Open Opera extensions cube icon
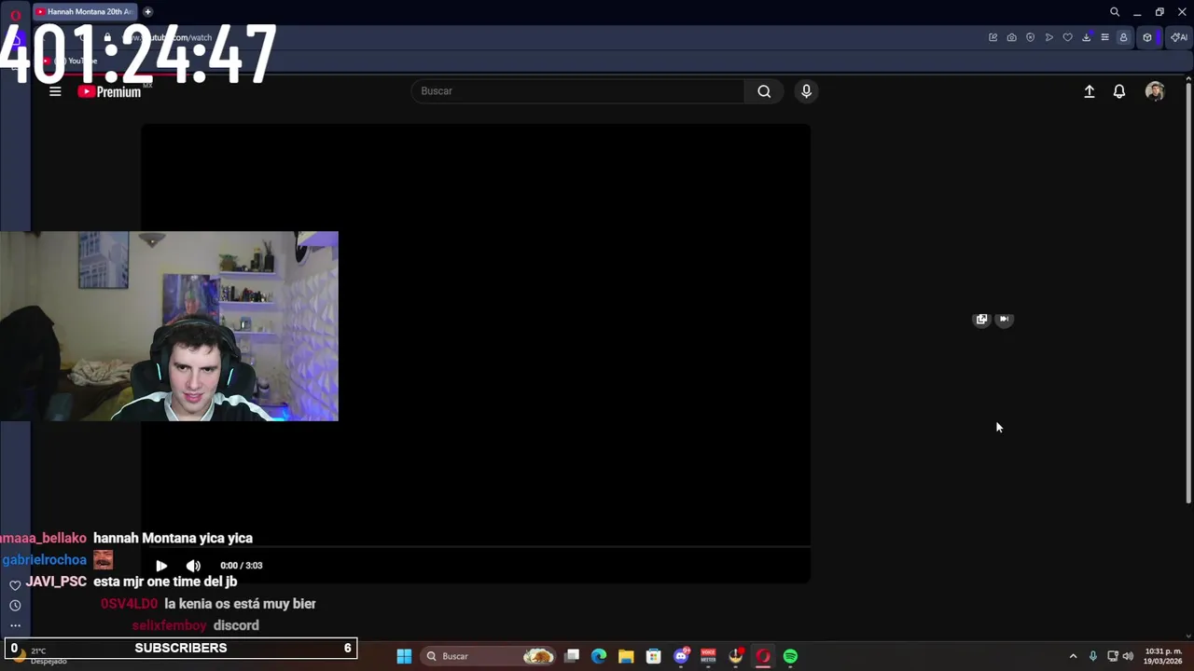Viewport: 1194px width, 671px height. [x=1147, y=37]
